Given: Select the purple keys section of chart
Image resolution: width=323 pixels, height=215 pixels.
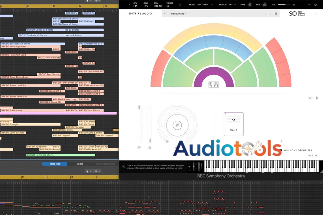Looking at the screenshot, I should (x=214, y=71).
